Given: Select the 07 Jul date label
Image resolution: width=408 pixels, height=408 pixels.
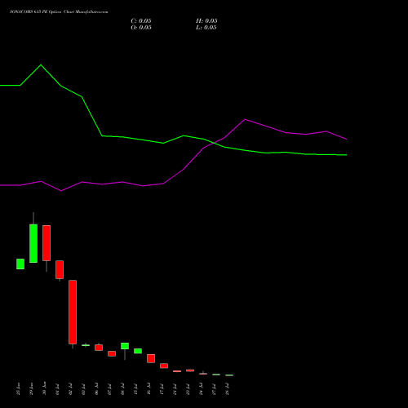Looking at the screenshot, I should 109,389.
